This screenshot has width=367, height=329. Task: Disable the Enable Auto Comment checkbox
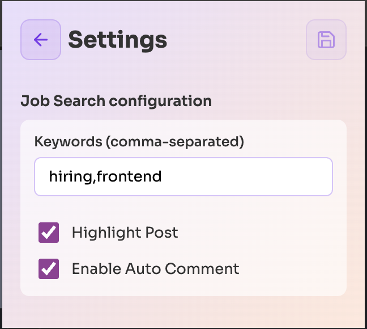(49, 268)
